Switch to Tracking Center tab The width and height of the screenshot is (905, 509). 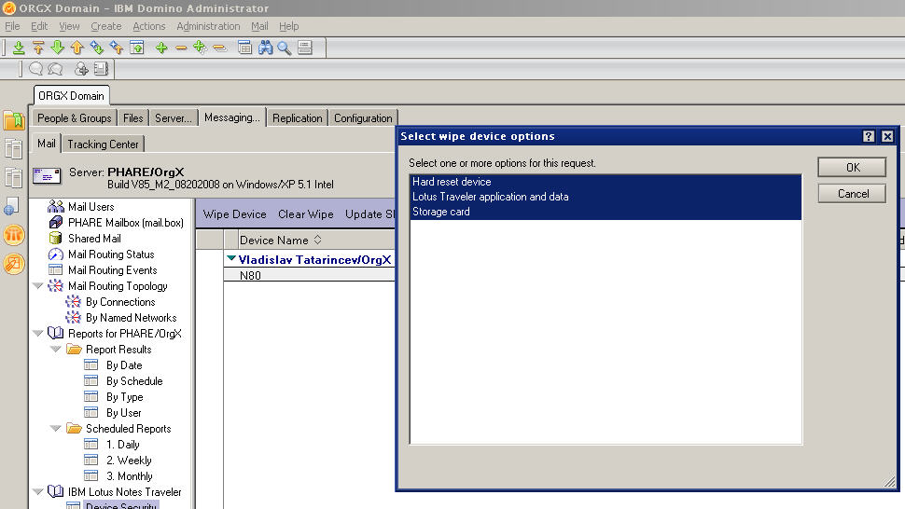coord(103,144)
